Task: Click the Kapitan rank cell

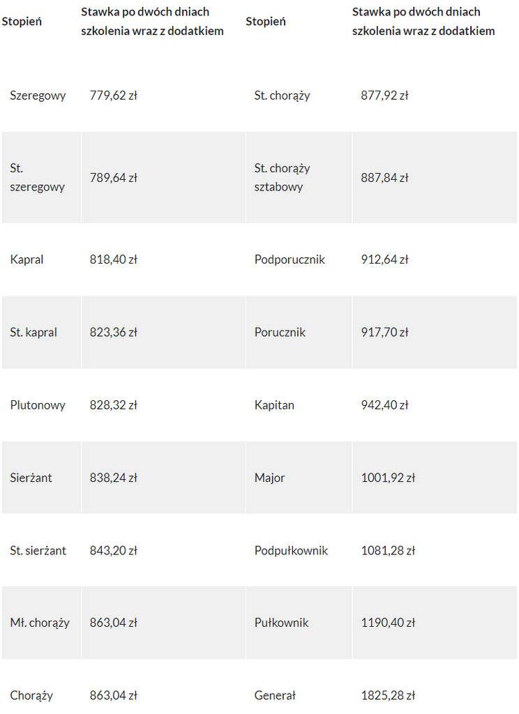Action: [274, 405]
